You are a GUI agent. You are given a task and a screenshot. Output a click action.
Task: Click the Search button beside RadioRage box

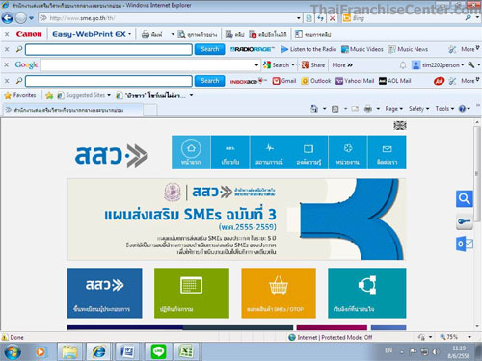(x=209, y=49)
